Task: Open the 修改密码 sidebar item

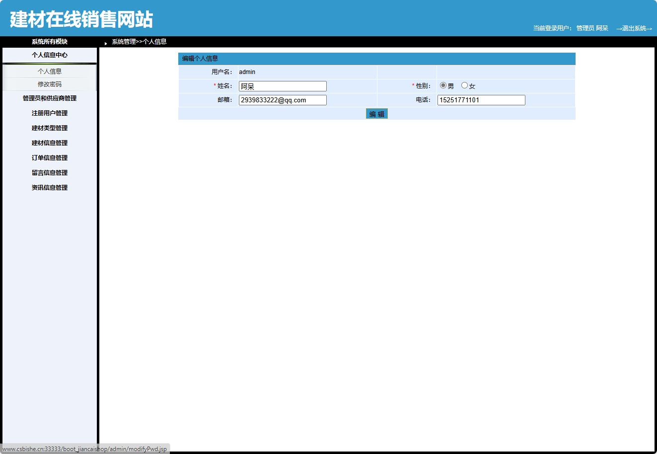Action: coord(49,84)
